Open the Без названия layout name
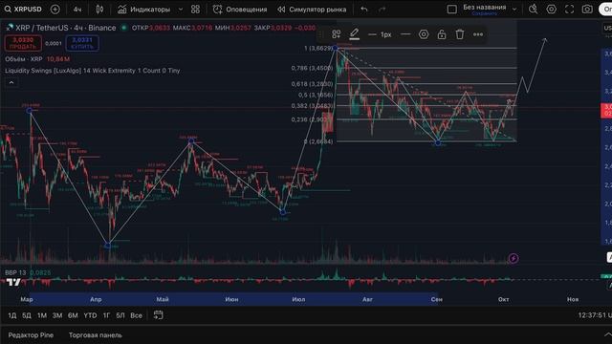This screenshot has height=344, width=612. tap(485, 8)
